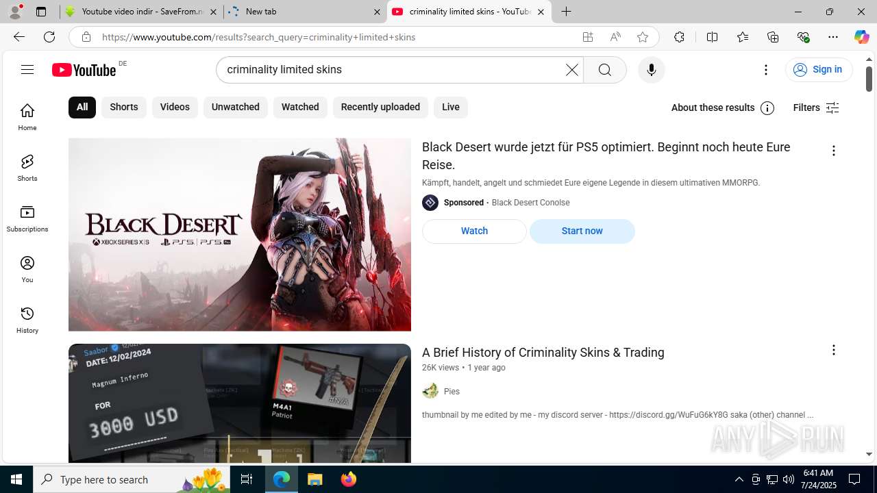Open the Favorites list
The image size is (877, 493).
point(743,37)
